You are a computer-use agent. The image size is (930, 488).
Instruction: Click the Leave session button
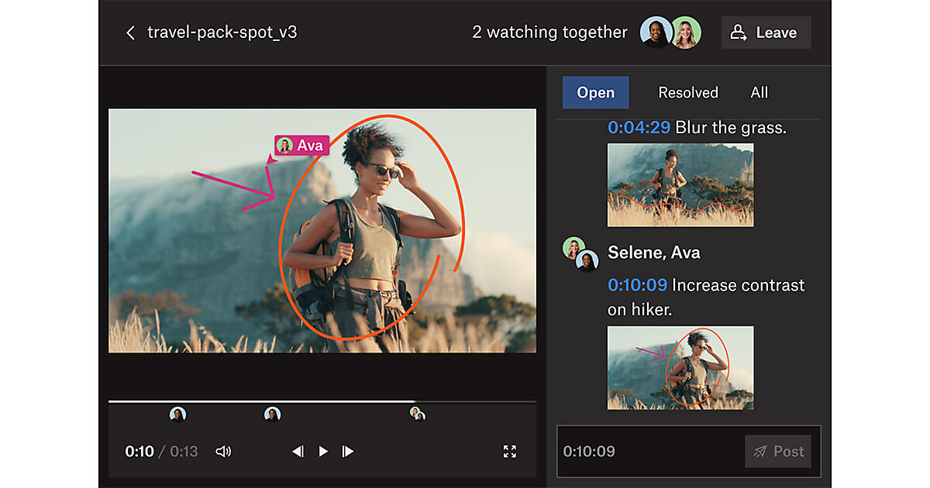766,33
